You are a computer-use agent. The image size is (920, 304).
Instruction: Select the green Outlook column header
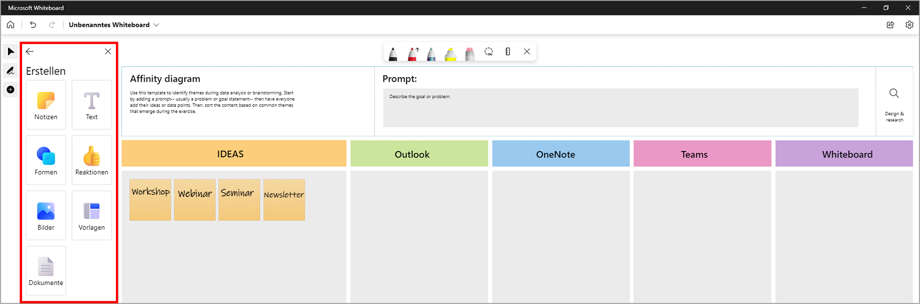[x=420, y=154]
